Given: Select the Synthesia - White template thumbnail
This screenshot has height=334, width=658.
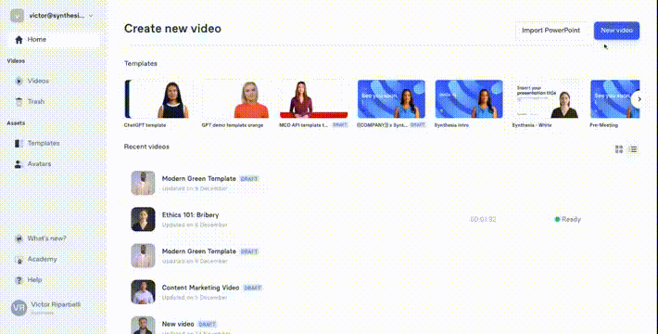Looking at the screenshot, I should (x=547, y=99).
